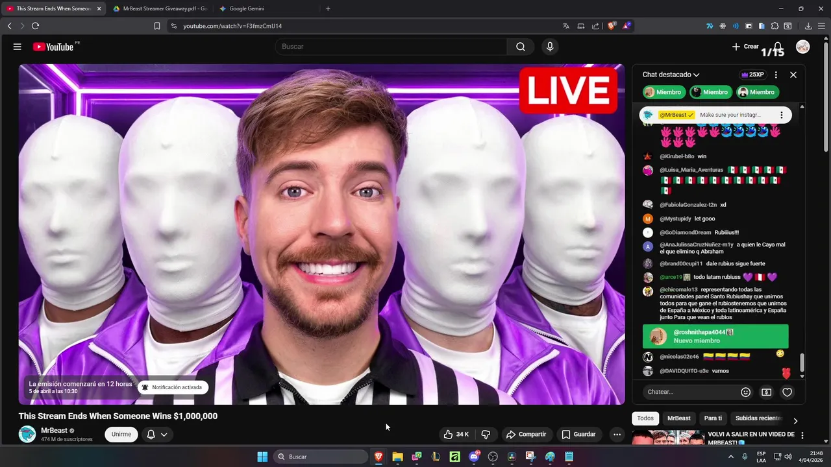The image size is (831, 467).
Task: Show next category chips arrow
Action: pos(795,421)
